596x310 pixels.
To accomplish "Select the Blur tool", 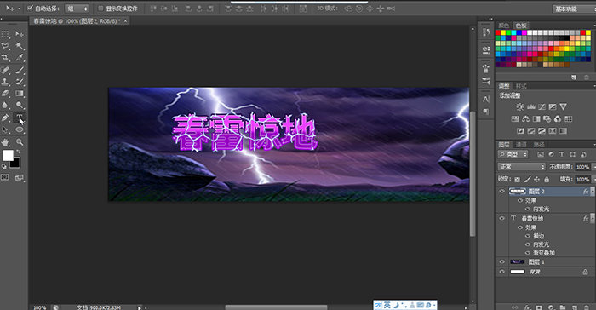I will click(5, 106).
